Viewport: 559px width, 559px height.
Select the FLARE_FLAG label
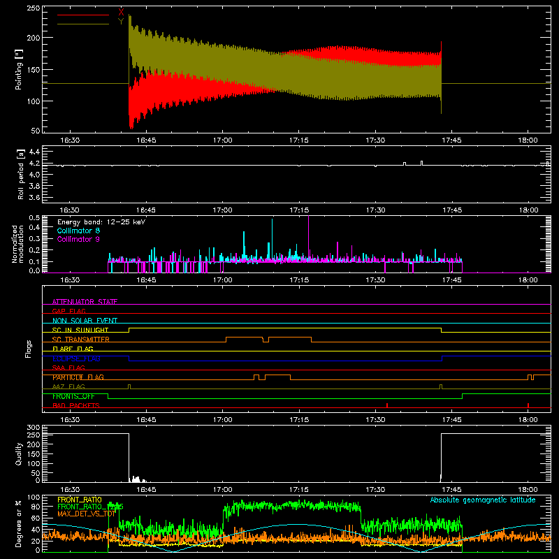tap(73, 349)
